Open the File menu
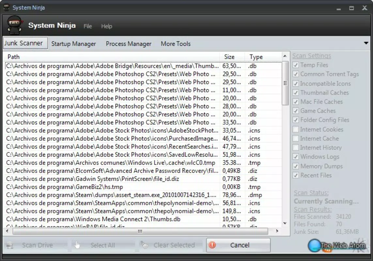The image size is (373, 261). click(x=87, y=26)
